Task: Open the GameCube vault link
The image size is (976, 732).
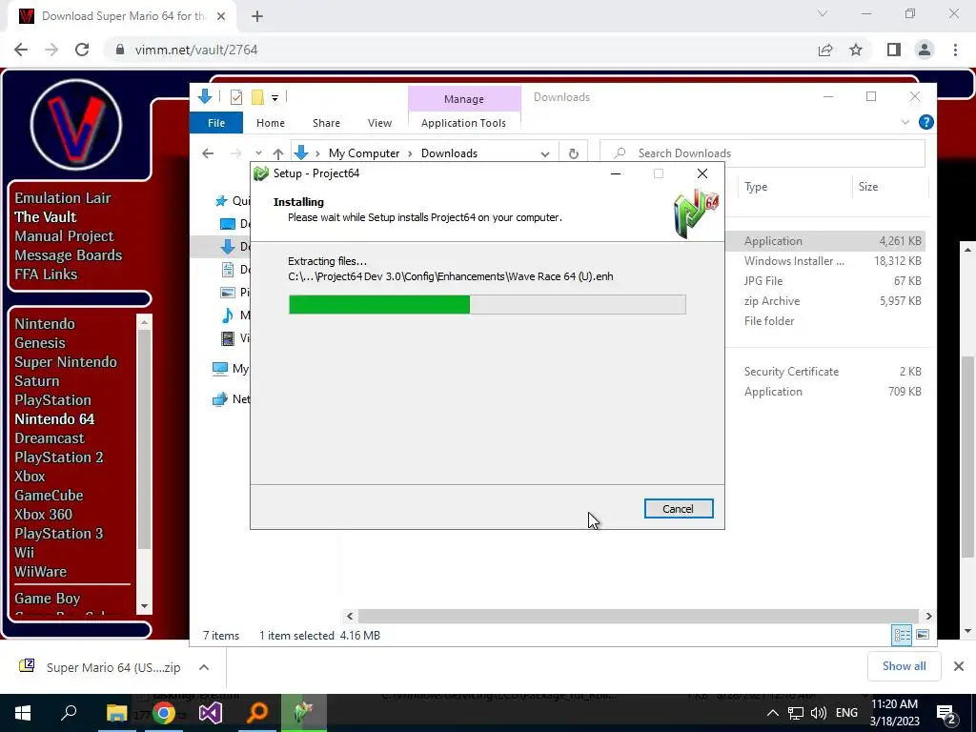Action: (49, 496)
